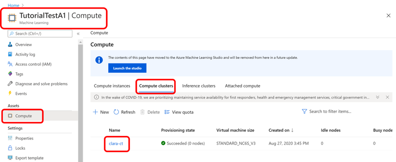Open the clara-ct cluster link
This screenshot has height=162, width=396.
click(x=116, y=143)
